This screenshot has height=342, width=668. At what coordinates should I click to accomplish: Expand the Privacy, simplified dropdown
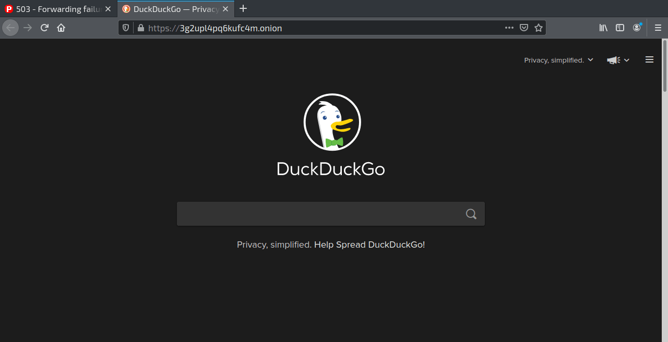click(559, 60)
